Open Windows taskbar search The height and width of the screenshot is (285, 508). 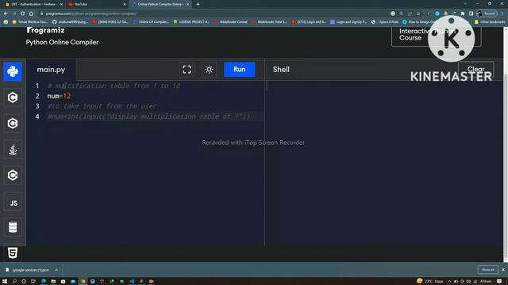click(x=14, y=282)
